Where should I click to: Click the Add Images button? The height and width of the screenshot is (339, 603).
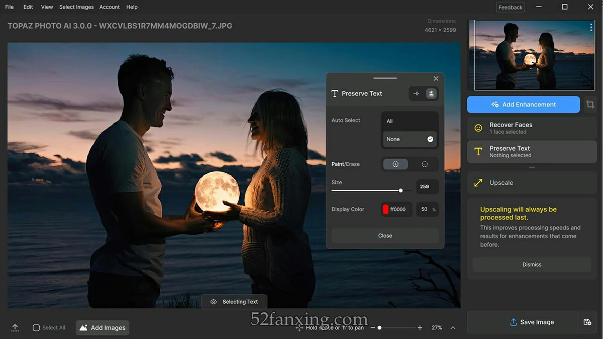tap(103, 327)
